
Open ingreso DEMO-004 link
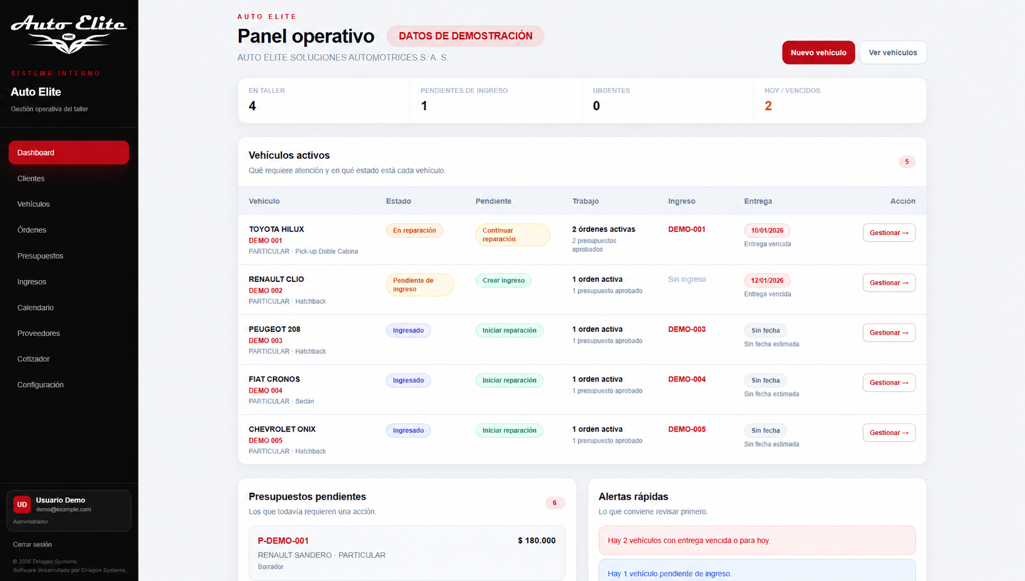(x=686, y=379)
